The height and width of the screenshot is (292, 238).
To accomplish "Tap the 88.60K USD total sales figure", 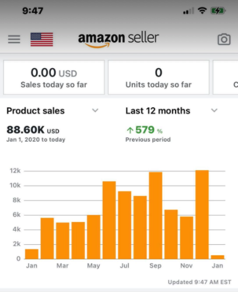I will coord(33,130).
